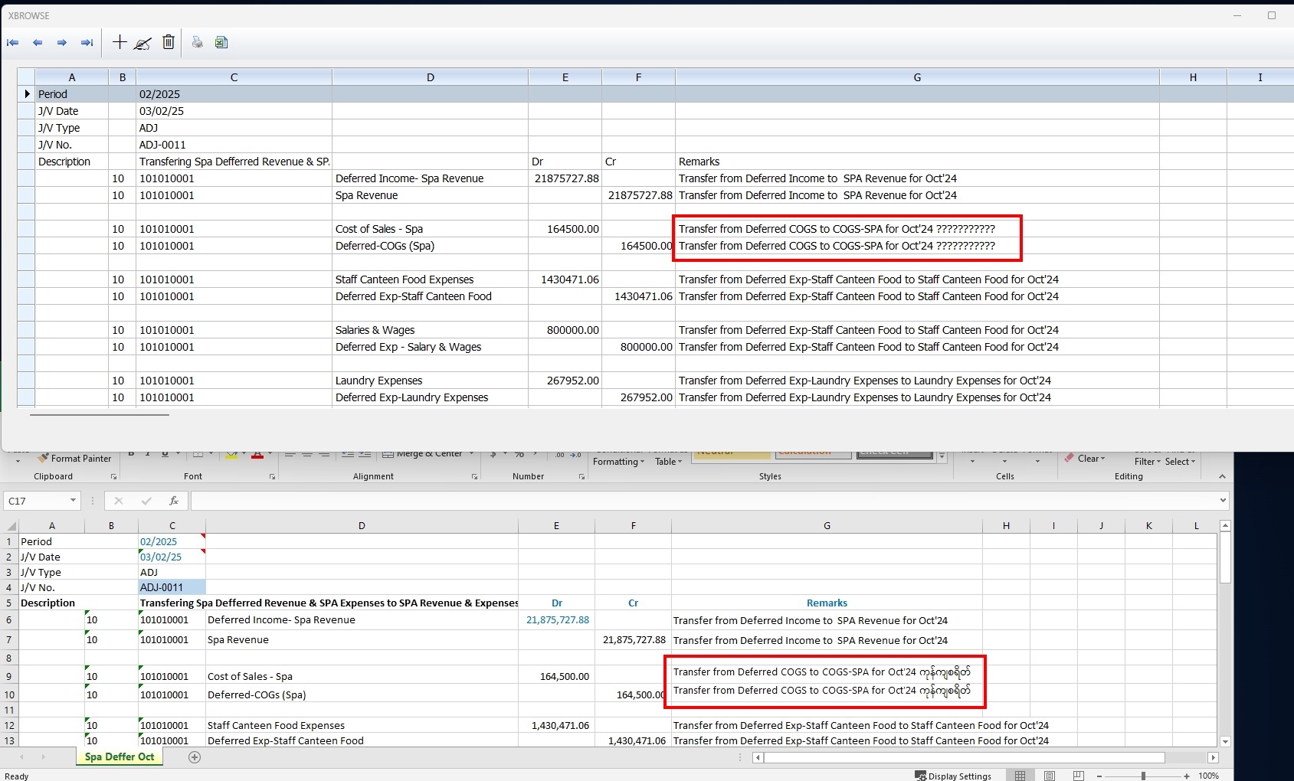Expand the formula bar
This screenshot has height=781, width=1294.
coord(1222,501)
